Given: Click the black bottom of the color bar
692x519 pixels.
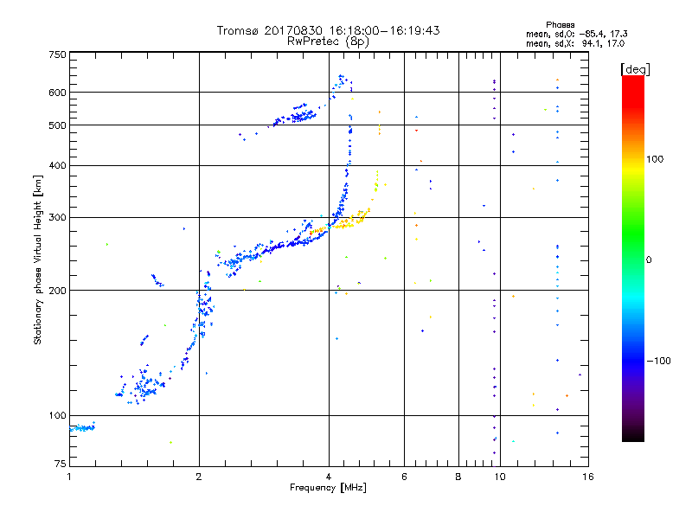Looking at the screenshot, I should 633,435.
